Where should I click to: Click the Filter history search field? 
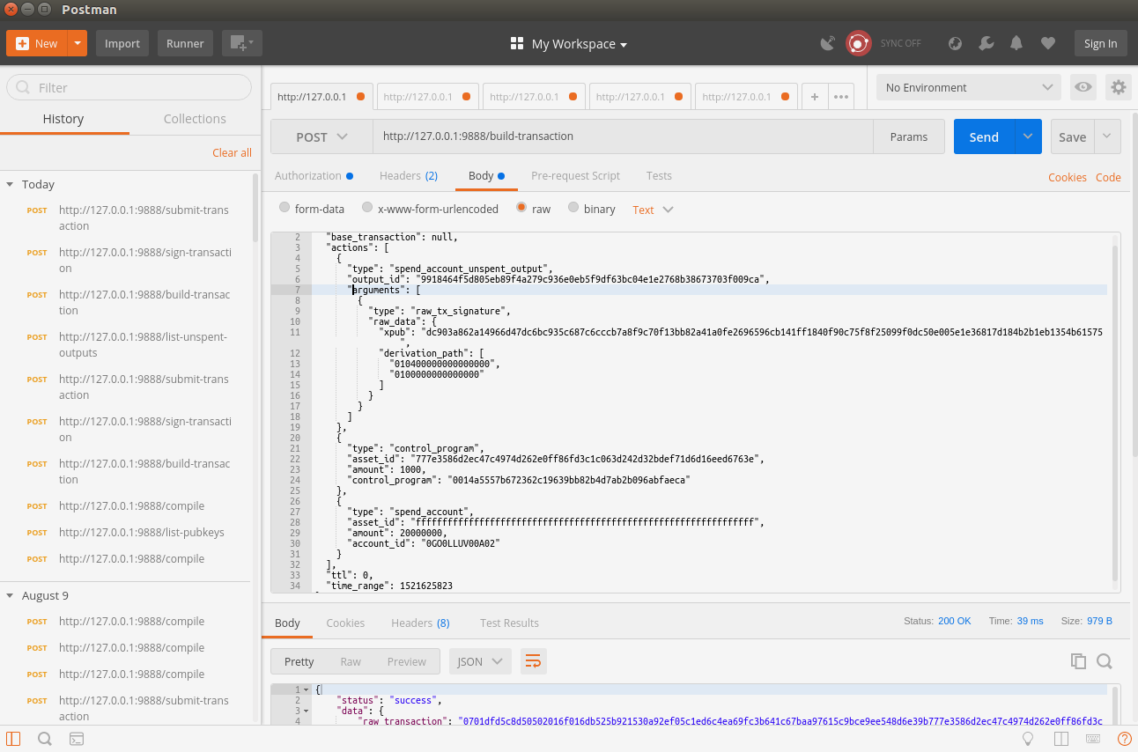[x=129, y=87]
